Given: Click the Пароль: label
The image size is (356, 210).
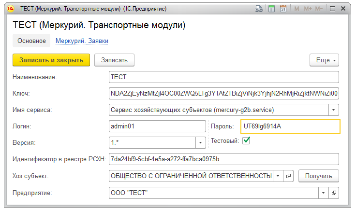Looking at the screenshot, I should (222, 126).
